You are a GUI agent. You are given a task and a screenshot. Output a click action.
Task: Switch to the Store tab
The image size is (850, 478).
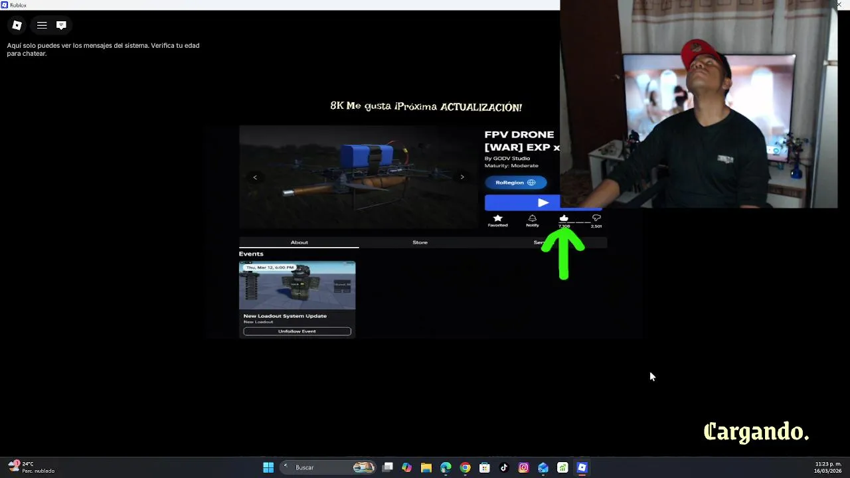(x=420, y=242)
